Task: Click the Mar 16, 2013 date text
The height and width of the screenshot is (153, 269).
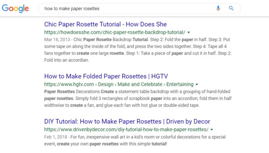Action: 56,39
